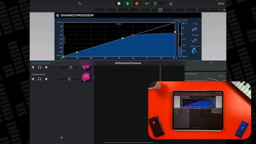Viewport: 256px width, 144px height.
Task: Click the first track's volume slider
Action: [68, 67]
